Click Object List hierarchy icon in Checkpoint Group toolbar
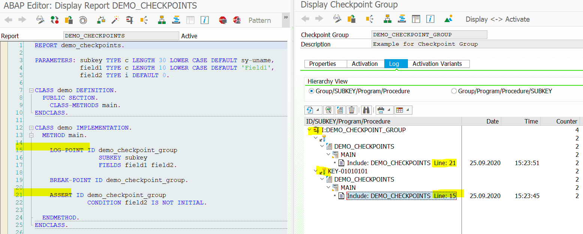Viewport: 583px width, 234px height. 387,19
